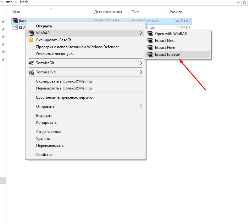Open the address bar history dropdown

238,3
